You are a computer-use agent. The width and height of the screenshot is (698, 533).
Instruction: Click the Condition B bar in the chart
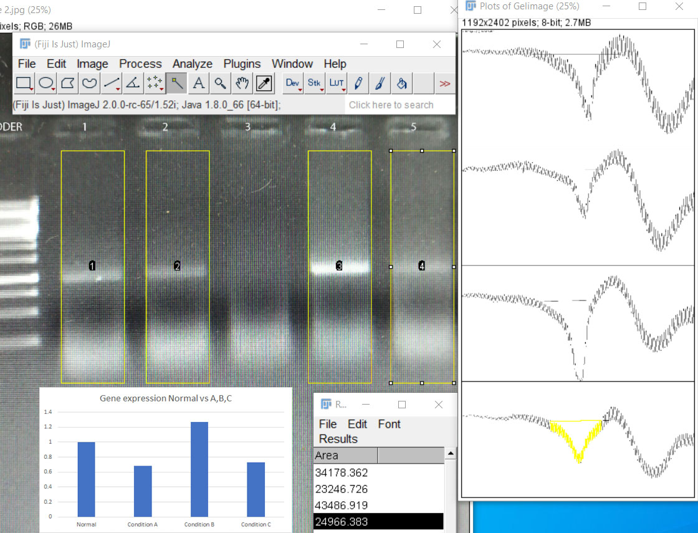199,469
